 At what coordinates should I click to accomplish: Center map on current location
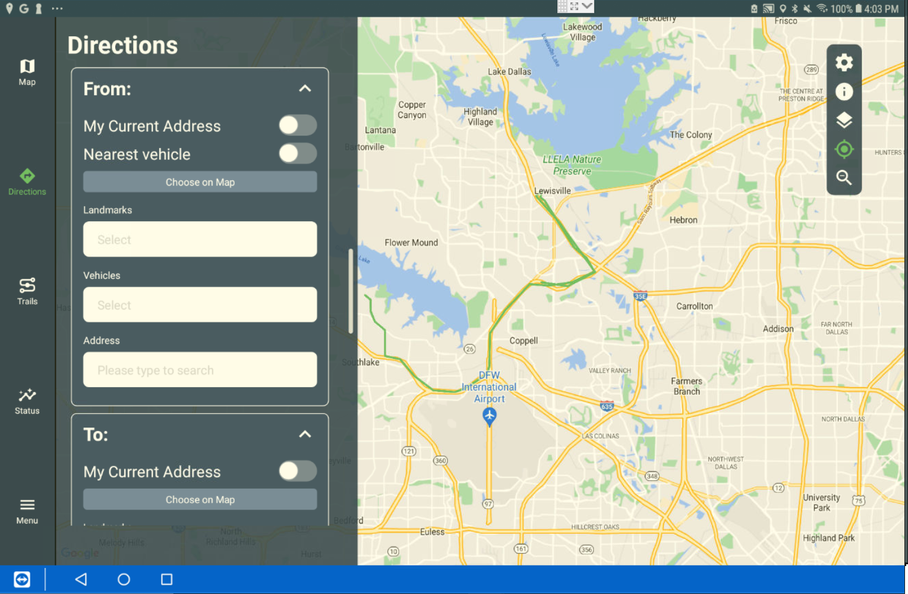[x=844, y=149]
